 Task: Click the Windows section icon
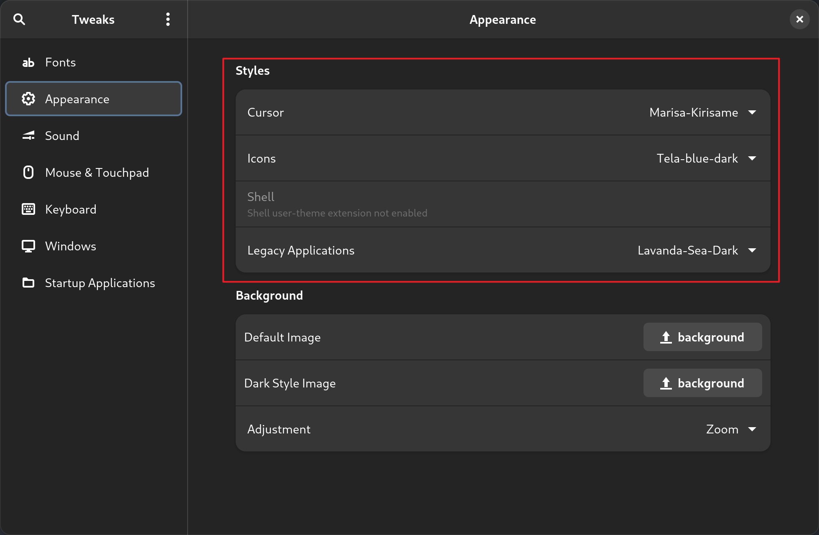click(x=28, y=246)
